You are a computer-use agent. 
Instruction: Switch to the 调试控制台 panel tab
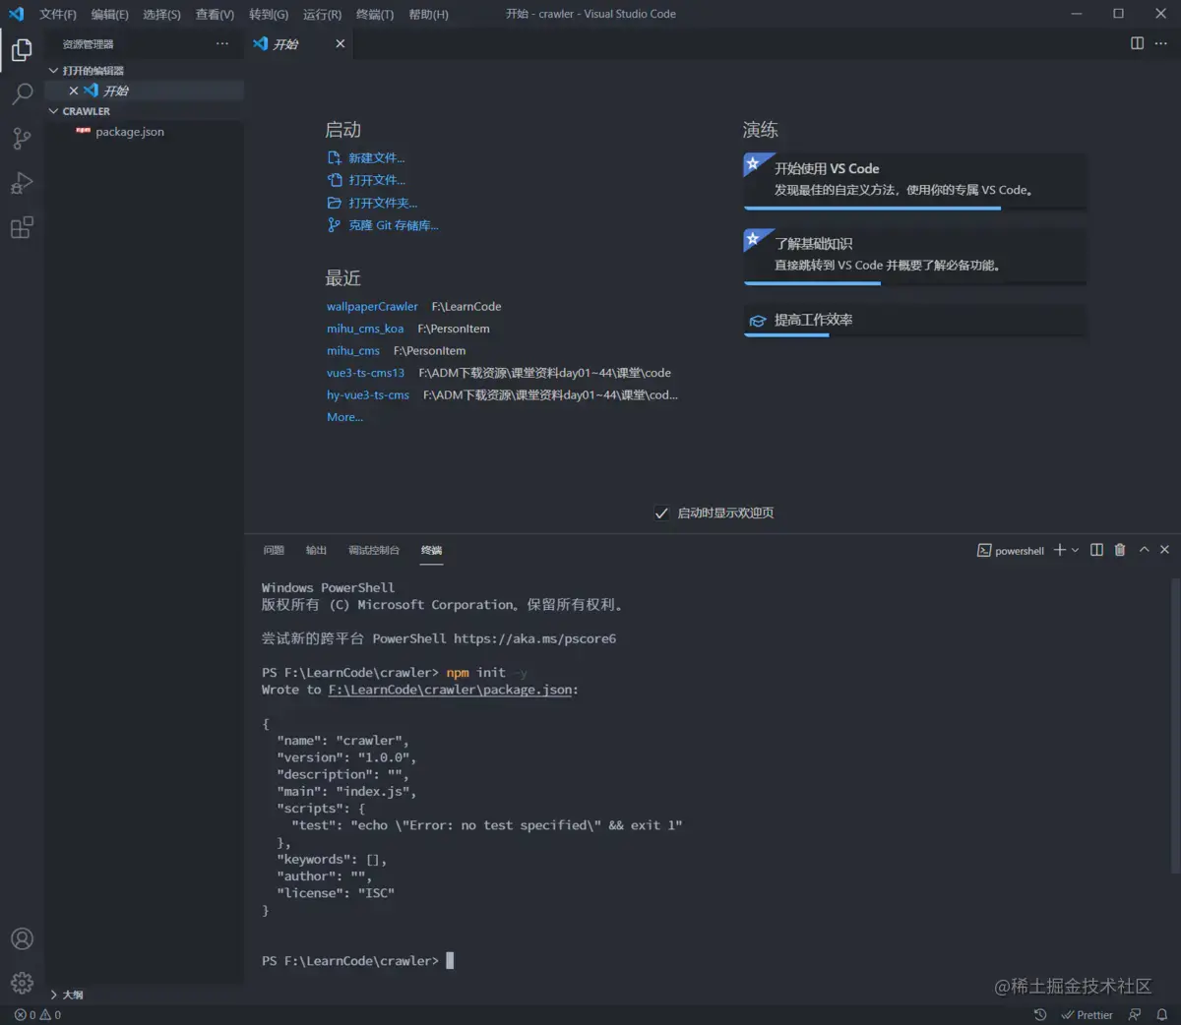pyautogui.click(x=374, y=550)
